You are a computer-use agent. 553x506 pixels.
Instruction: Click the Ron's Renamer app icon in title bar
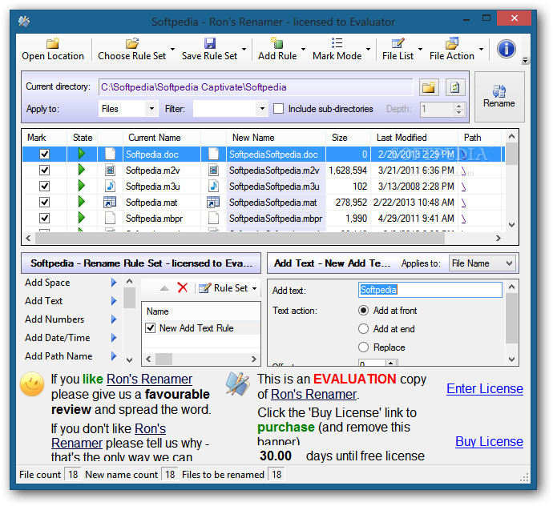click(x=24, y=22)
